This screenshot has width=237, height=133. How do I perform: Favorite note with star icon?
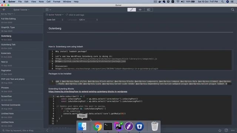[x=220, y=130]
